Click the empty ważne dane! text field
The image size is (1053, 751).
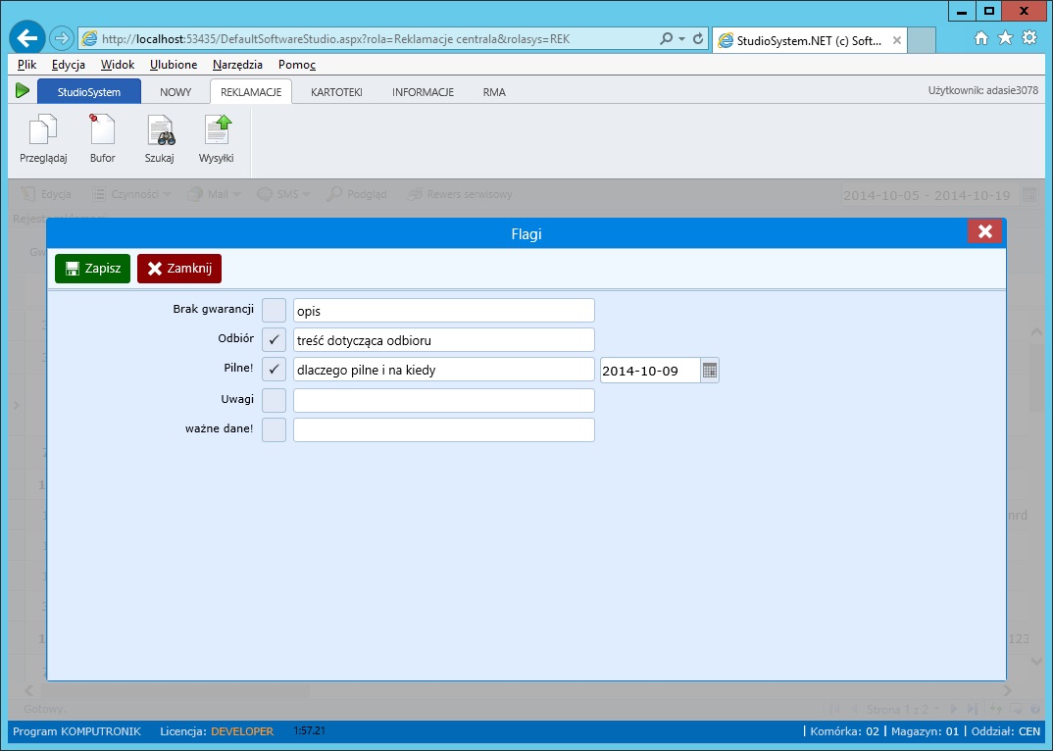pyautogui.click(x=443, y=430)
